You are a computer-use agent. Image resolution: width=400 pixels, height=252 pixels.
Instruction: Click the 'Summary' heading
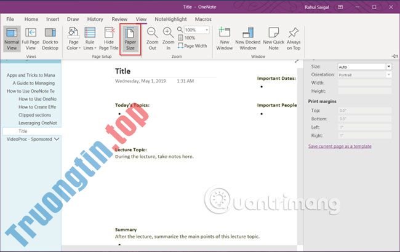click(126, 230)
